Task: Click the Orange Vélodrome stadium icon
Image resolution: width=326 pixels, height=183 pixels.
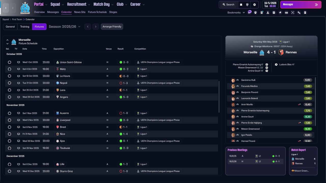Action: pos(252,47)
